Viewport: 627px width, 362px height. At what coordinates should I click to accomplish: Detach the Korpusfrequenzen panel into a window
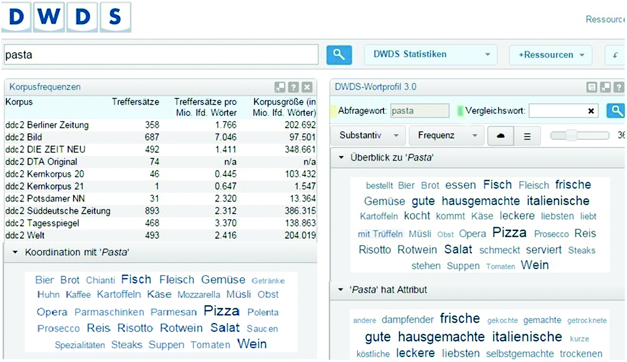click(280, 87)
